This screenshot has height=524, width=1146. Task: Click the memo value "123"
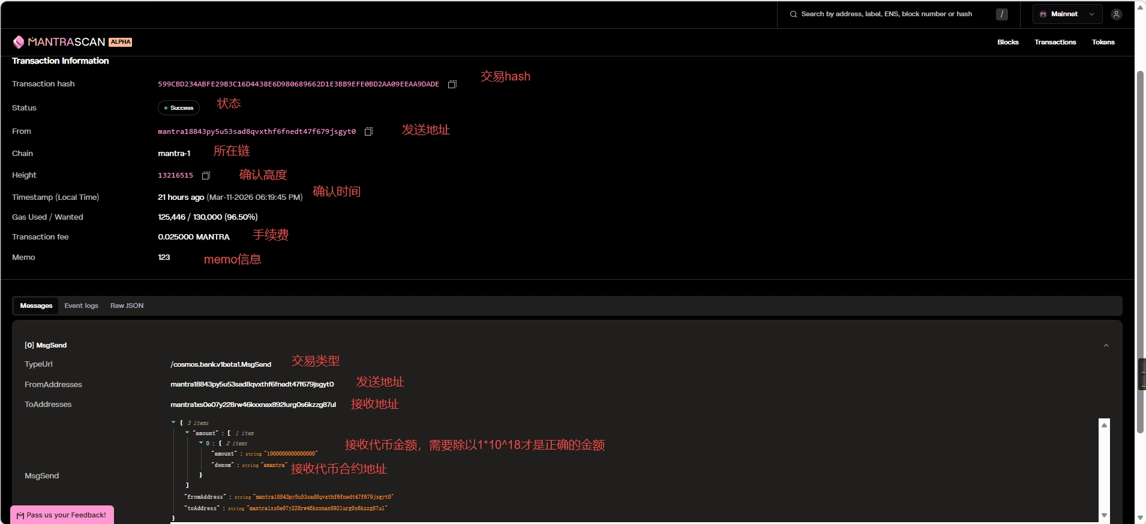click(164, 257)
